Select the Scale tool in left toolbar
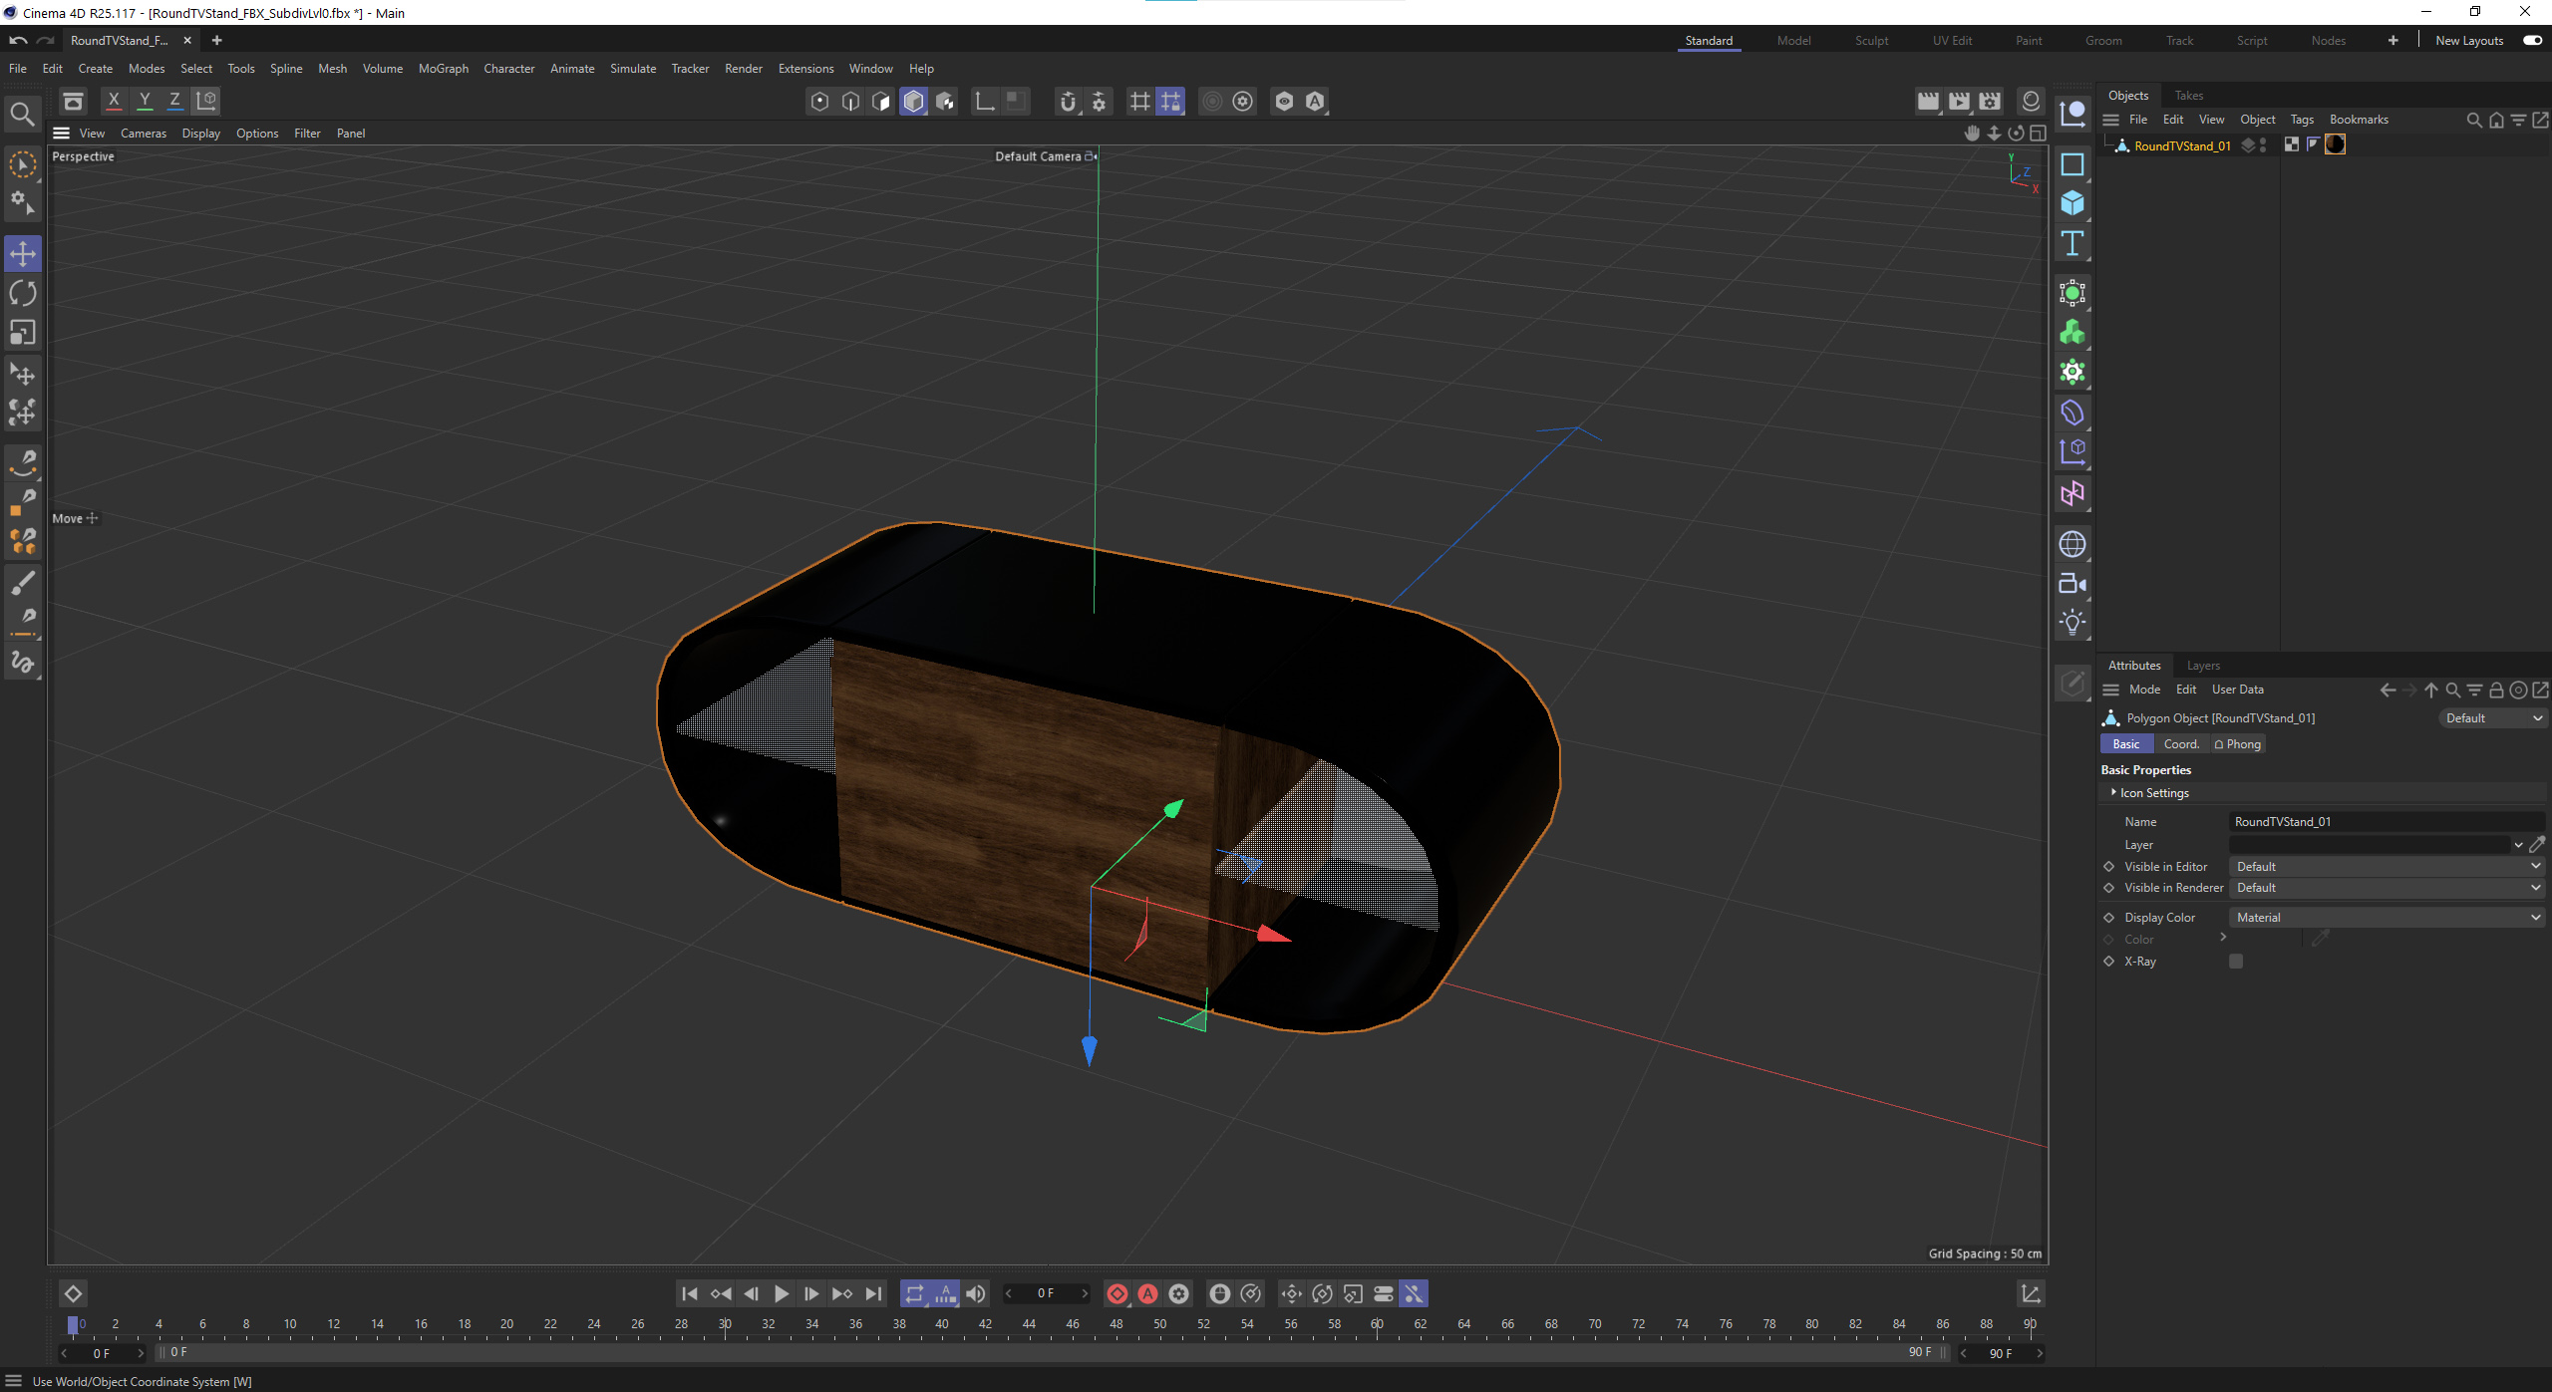2552x1392 pixels. (x=22, y=332)
